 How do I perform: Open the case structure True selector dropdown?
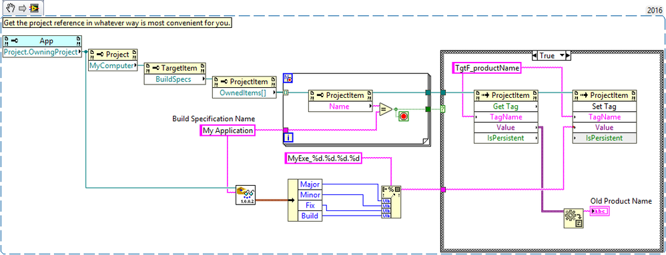[551, 55]
